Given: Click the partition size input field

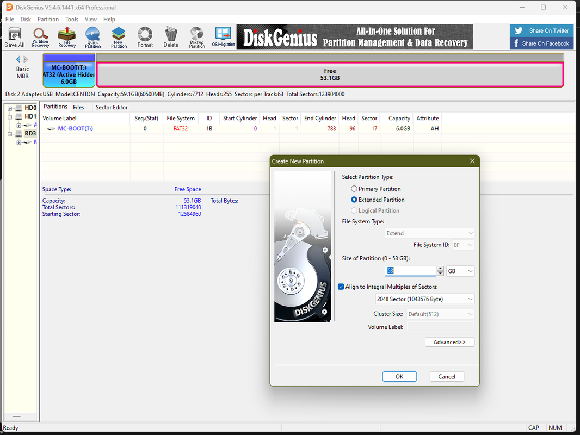Looking at the screenshot, I should 410,271.
